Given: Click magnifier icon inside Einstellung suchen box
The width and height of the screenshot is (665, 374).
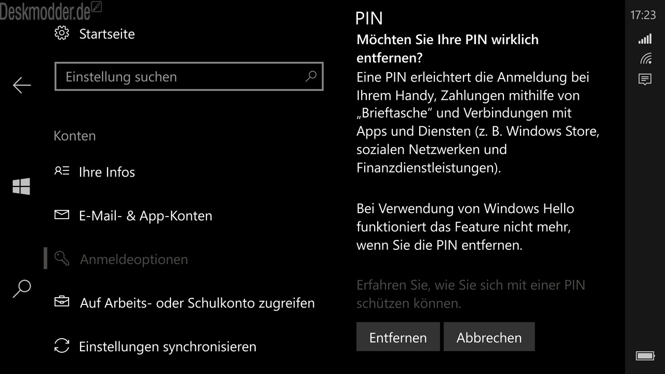Looking at the screenshot, I should coord(311,77).
